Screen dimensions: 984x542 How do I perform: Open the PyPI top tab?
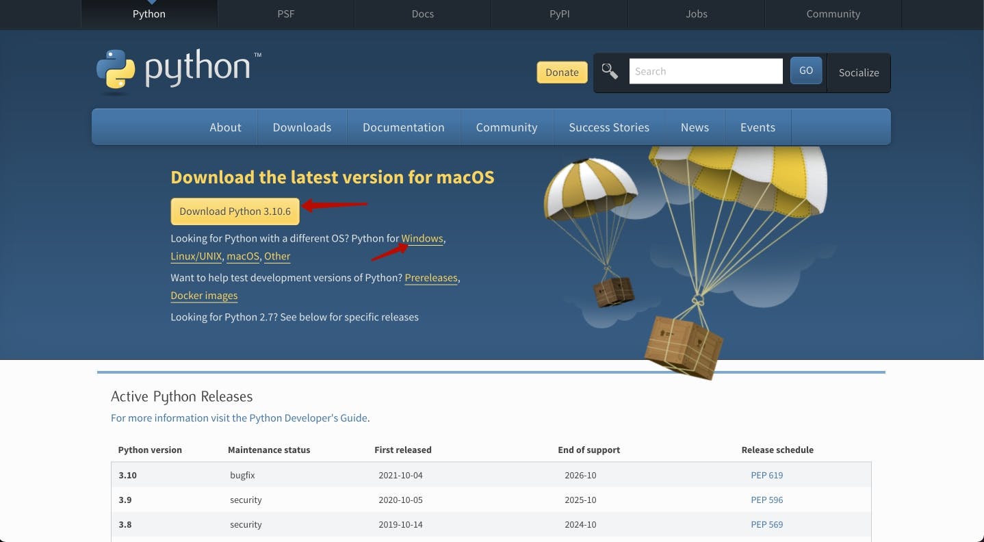tap(560, 14)
